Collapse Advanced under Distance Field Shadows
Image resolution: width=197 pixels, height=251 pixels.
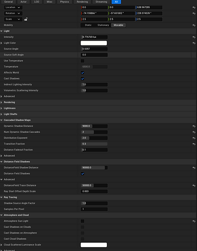1,179
